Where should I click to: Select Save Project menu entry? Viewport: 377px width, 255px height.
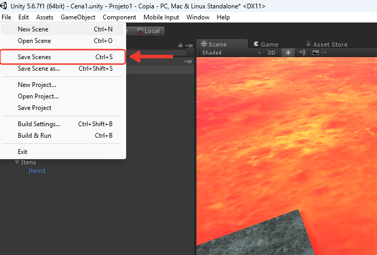point(62,108)
